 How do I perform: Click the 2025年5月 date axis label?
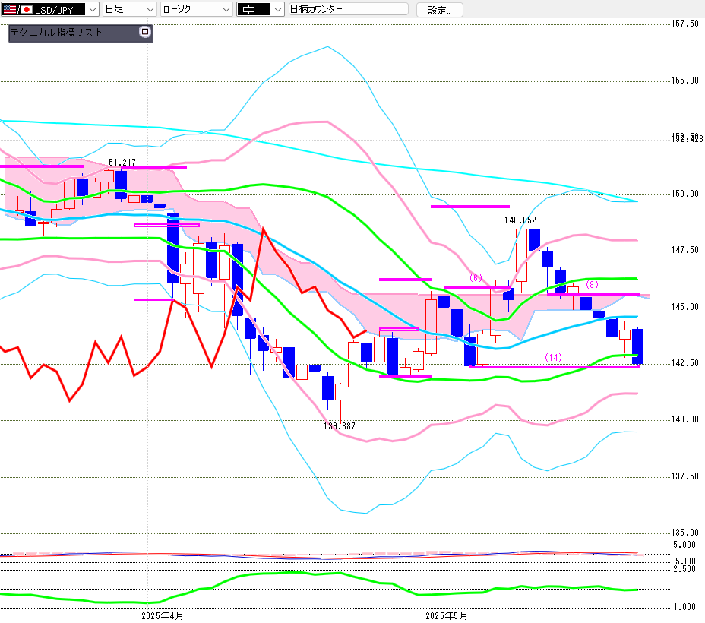[447, 616]
